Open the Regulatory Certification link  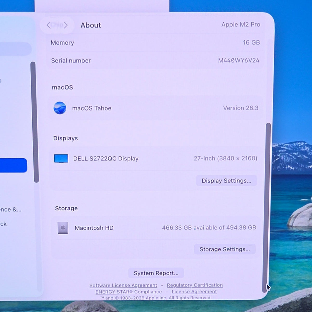(x=195, y=285)
